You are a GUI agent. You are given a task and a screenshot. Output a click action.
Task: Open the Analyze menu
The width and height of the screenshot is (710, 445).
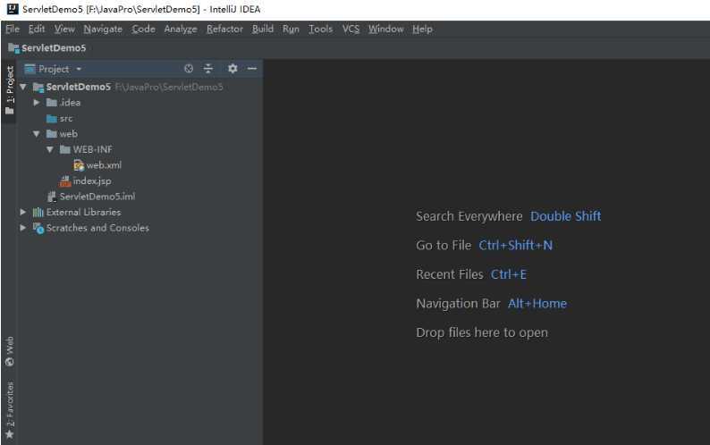(x=181, y=29)
